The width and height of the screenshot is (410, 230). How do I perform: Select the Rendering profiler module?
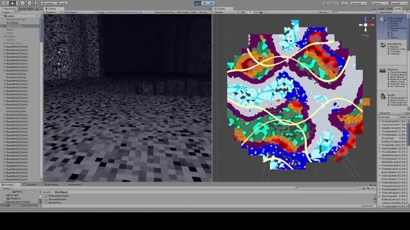pos(392,52)
